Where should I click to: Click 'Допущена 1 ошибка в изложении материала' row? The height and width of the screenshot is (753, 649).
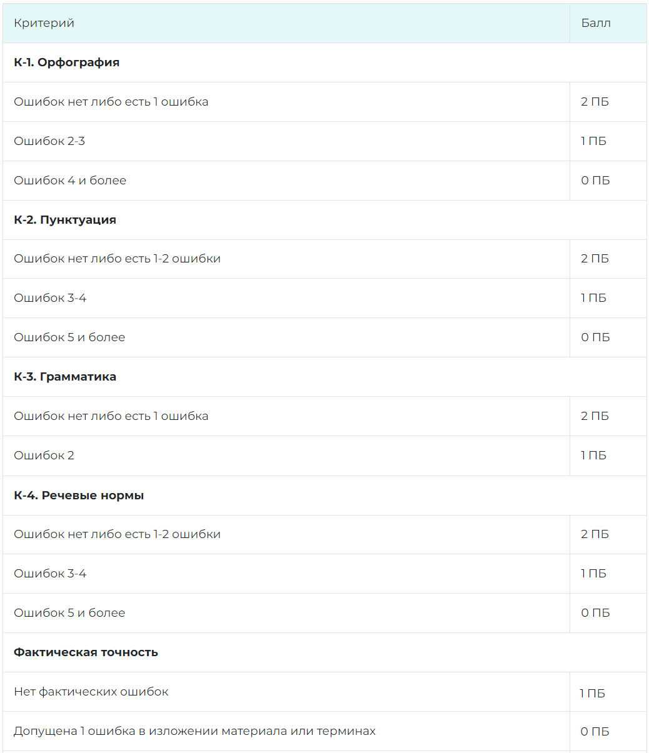tap(194, 731)
